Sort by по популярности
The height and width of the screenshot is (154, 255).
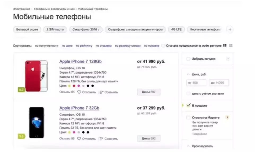(x=47, y=46)
